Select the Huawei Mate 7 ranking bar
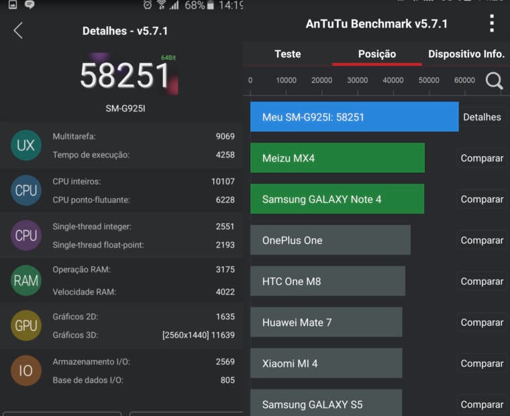The height and width of the screenshot is (416, 510). pyautogui.click(x=326, y=322)
